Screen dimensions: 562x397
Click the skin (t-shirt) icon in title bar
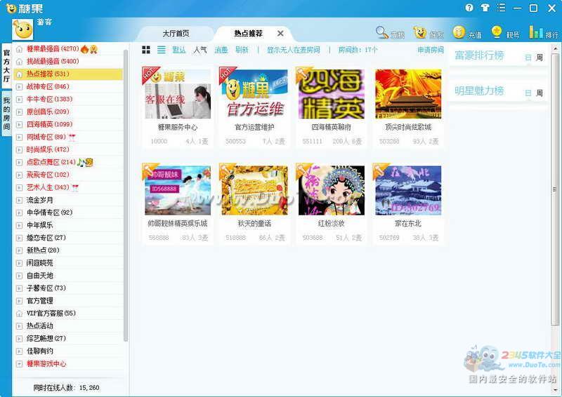[485, 8]
